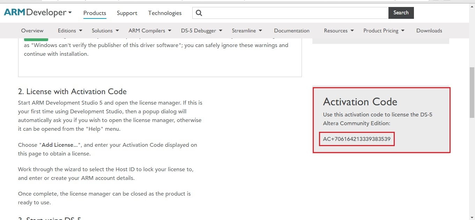The image size is (475, 220).
Task: Click the scrollbar down arrow
Action: point(472,217)
